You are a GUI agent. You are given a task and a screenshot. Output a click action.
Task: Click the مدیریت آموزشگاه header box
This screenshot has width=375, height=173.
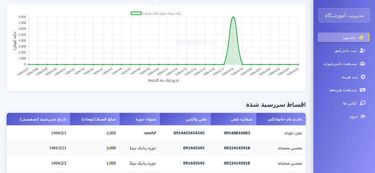344,15
